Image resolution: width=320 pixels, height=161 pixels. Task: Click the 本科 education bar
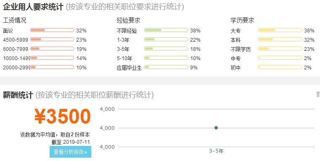click(280, 40)
